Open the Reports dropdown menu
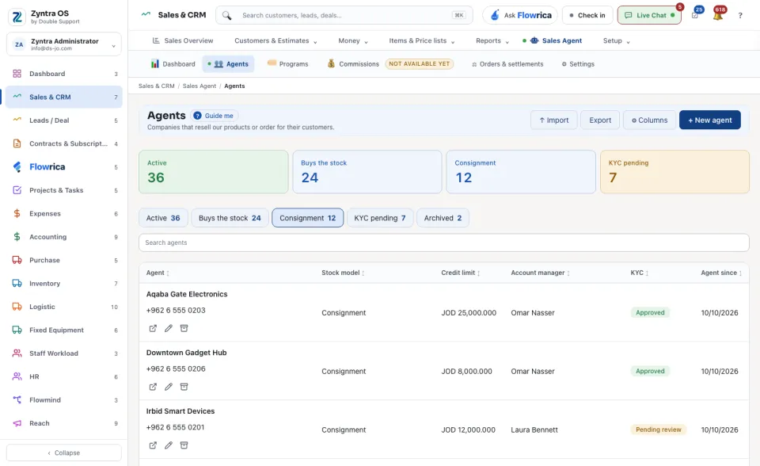This screenshot has width=760, height=466. (492, 40)
